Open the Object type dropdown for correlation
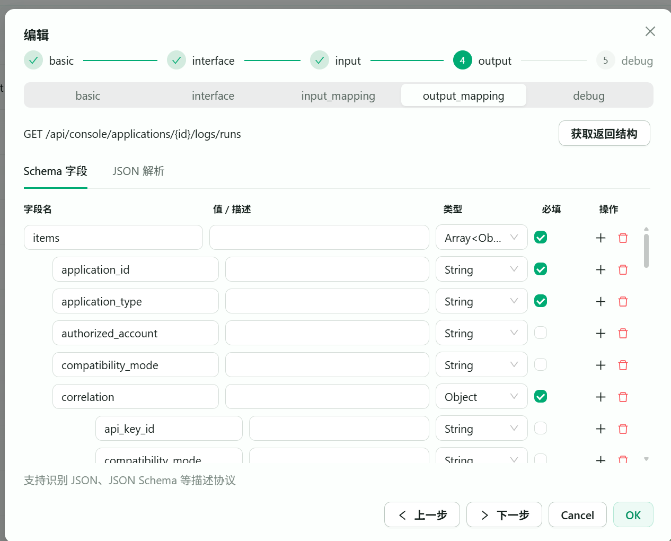Screen dimensions: 671x541 click(x=482, y=396)
